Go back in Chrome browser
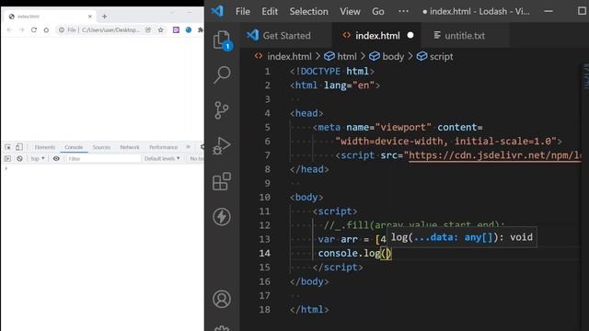589x331 pixels. [9, 29]
